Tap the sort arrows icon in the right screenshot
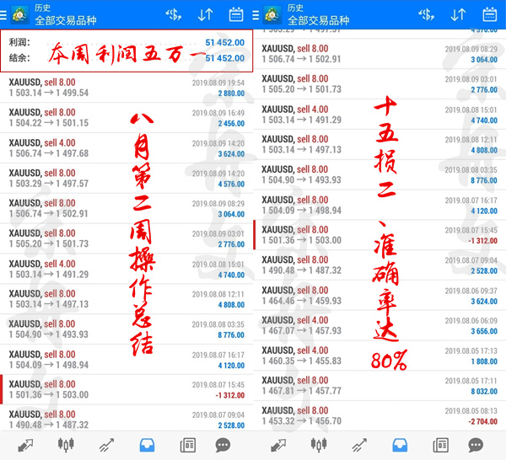Screen dimensions: 506x460 pos(458,14)
